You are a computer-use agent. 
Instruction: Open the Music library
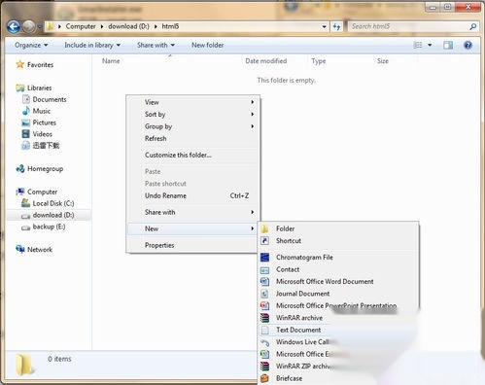42,111
